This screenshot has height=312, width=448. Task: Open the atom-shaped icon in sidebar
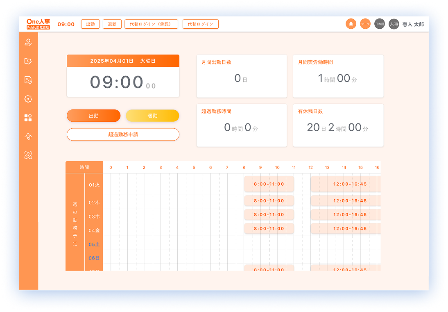tap(28, 155)
